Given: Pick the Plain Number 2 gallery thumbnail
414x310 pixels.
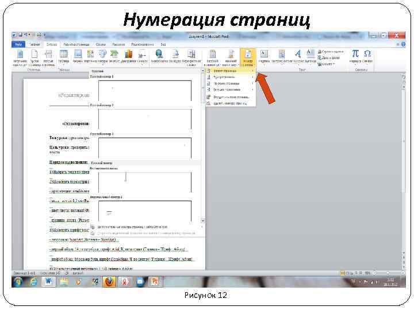Looking at the screenshot, I should click(145, 119).
